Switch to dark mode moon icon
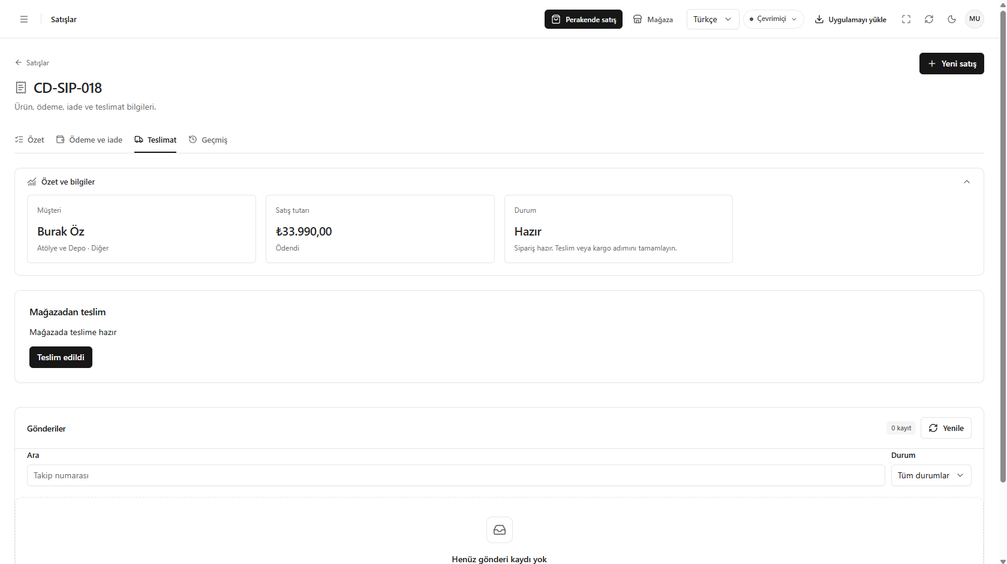 point(952,19)
